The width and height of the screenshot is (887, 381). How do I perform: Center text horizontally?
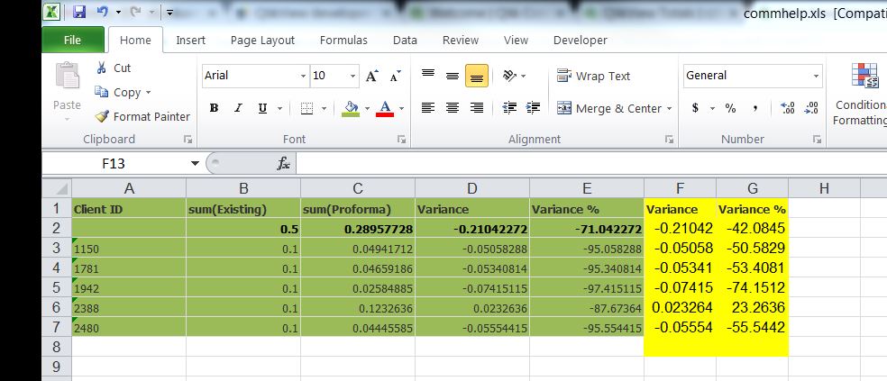click(452, 108)
